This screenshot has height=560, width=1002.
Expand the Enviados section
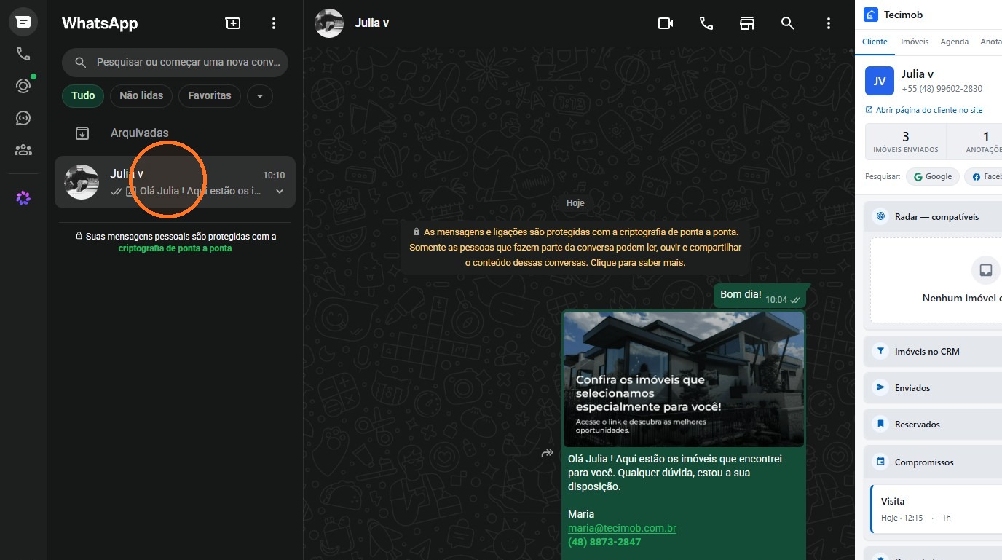[x=933, y=387]
